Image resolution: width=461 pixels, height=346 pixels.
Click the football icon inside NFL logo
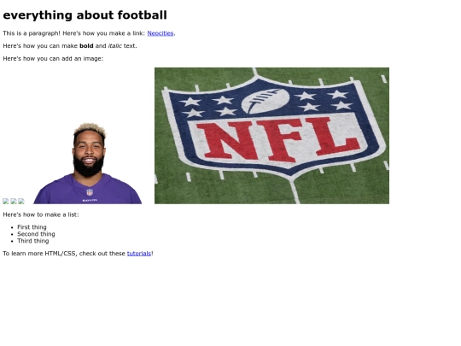pos(266,101)
